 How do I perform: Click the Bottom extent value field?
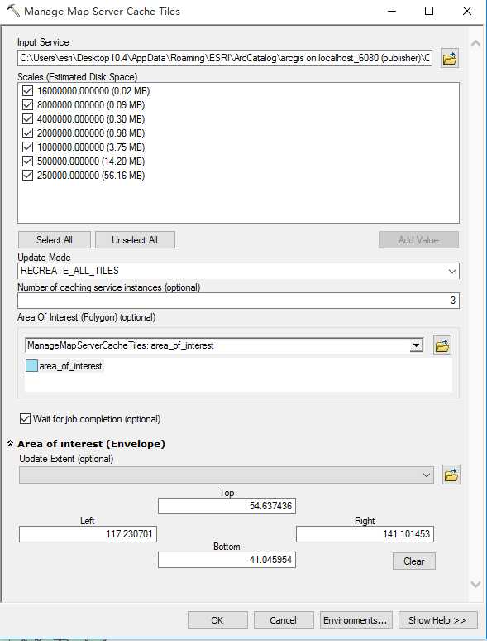point(227,560)
